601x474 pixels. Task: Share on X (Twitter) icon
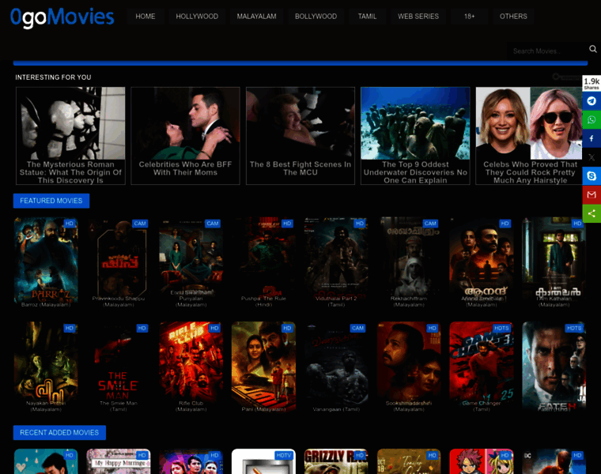click(592, 157)
